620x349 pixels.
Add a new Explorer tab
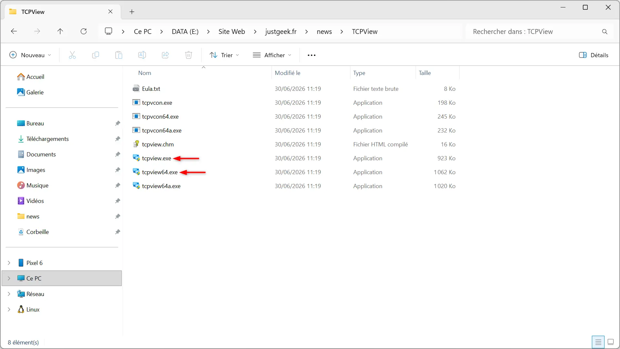pos(132,12)
